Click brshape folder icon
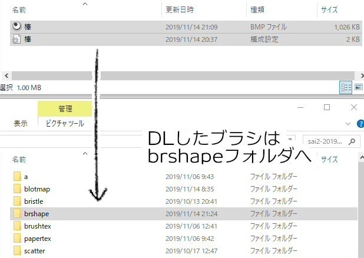 18,214
